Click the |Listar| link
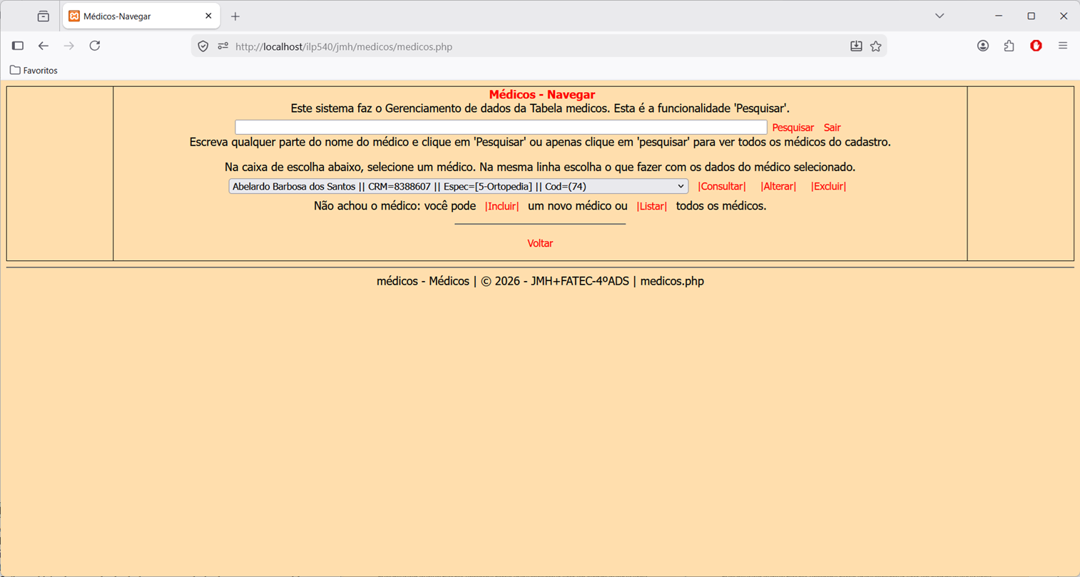 click(x=651, y=206)
